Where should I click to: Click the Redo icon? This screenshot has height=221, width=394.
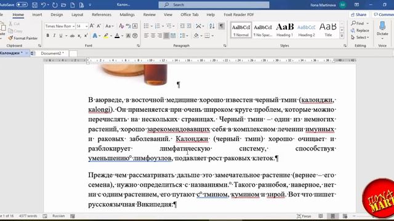pos(55,5)
